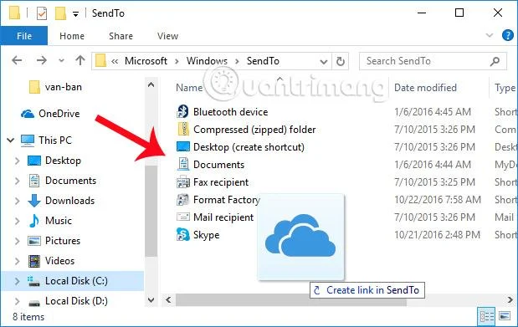Expand the Local Disk (C:) node
The height and width of the screenshot is (327, 518).
(x=18, y=281)
